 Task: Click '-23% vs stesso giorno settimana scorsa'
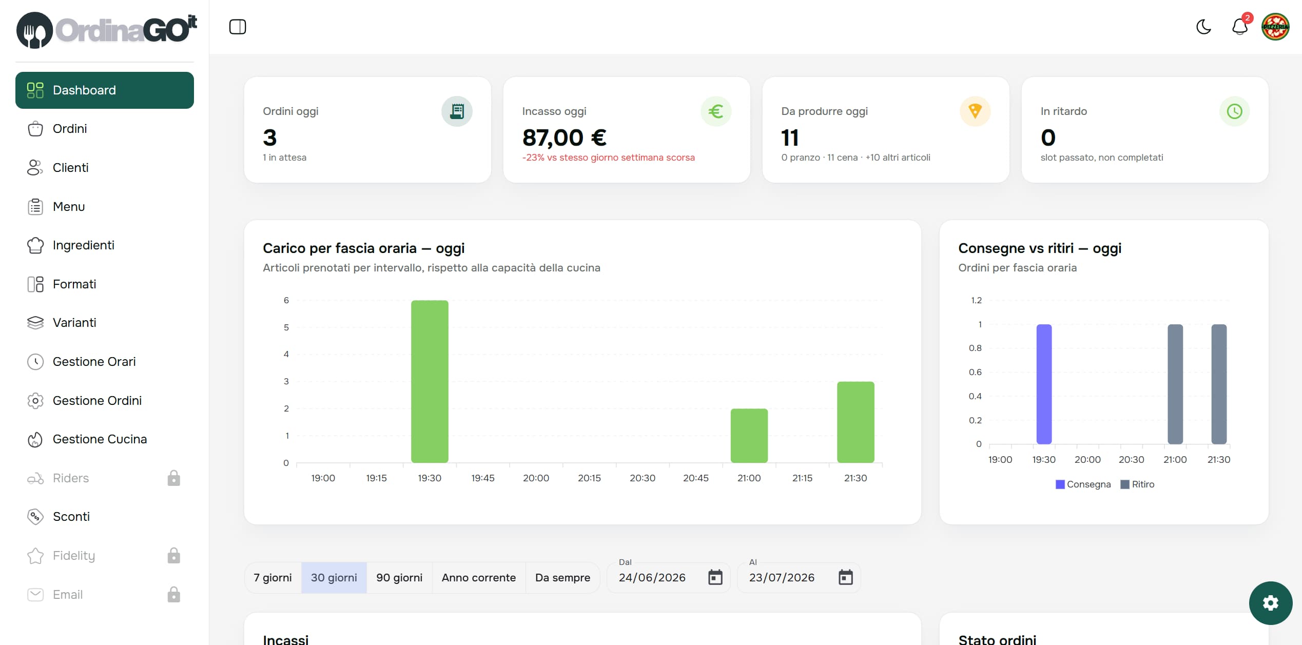click(608, 158)
